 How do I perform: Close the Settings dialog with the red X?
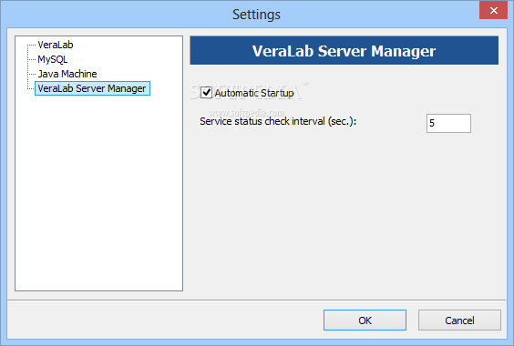pyautogui.click(x=493, y=10)
